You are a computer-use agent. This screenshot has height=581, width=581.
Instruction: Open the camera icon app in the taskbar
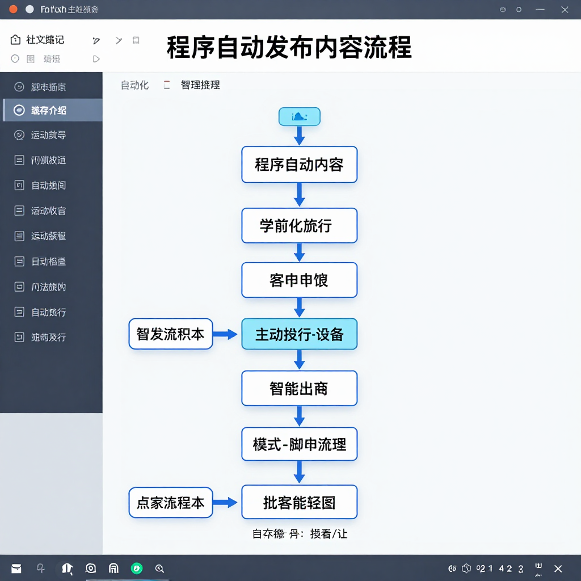(91, 568)
